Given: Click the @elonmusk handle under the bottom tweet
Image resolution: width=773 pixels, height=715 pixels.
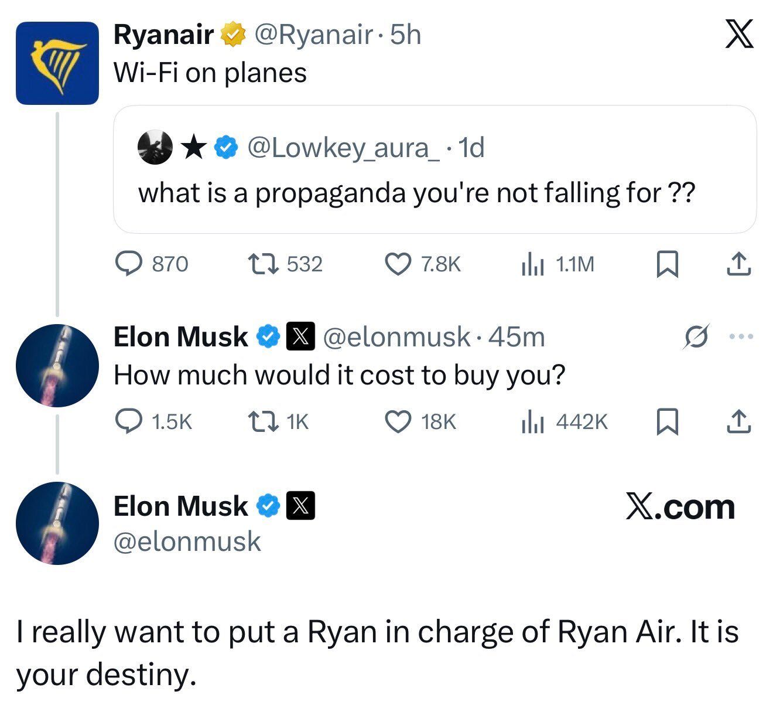Looking at the screenshot, I should (187, 541).
